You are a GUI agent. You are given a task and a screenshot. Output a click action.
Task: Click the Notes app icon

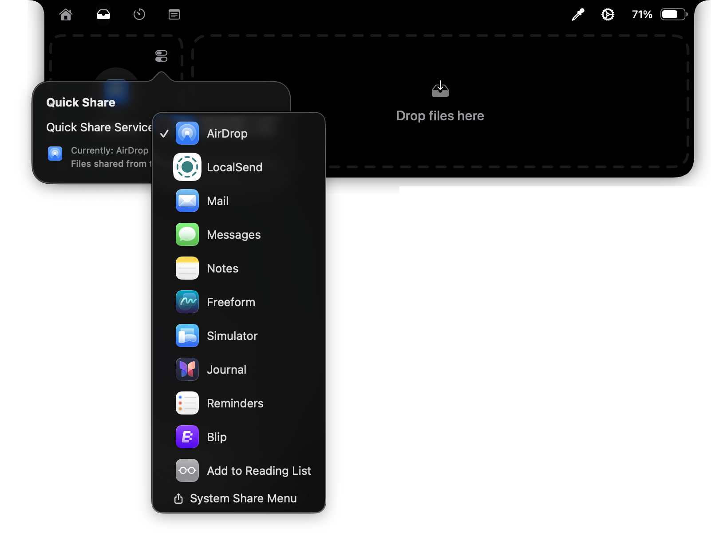tap(187, 268)
